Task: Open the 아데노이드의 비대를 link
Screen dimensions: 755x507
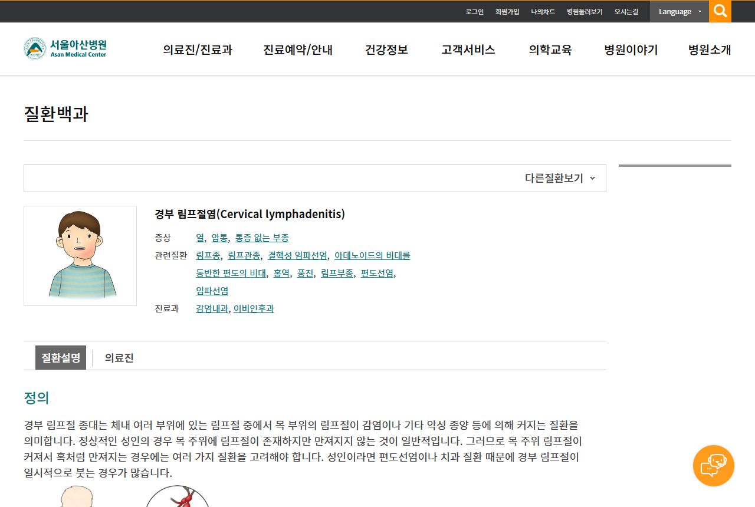Action: point(372,255)
